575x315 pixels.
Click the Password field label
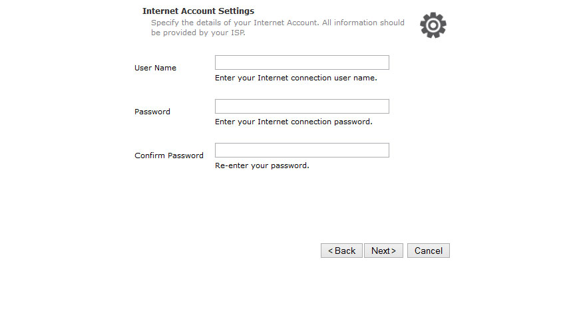point(152,112)
